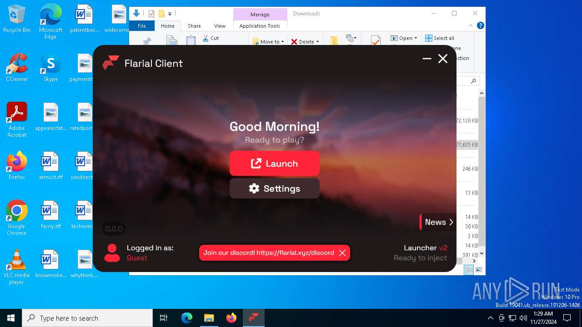This screenshot has width=582, height=327.
Task: Click the Cut command in Explorer ribbon
Action: 211,38
